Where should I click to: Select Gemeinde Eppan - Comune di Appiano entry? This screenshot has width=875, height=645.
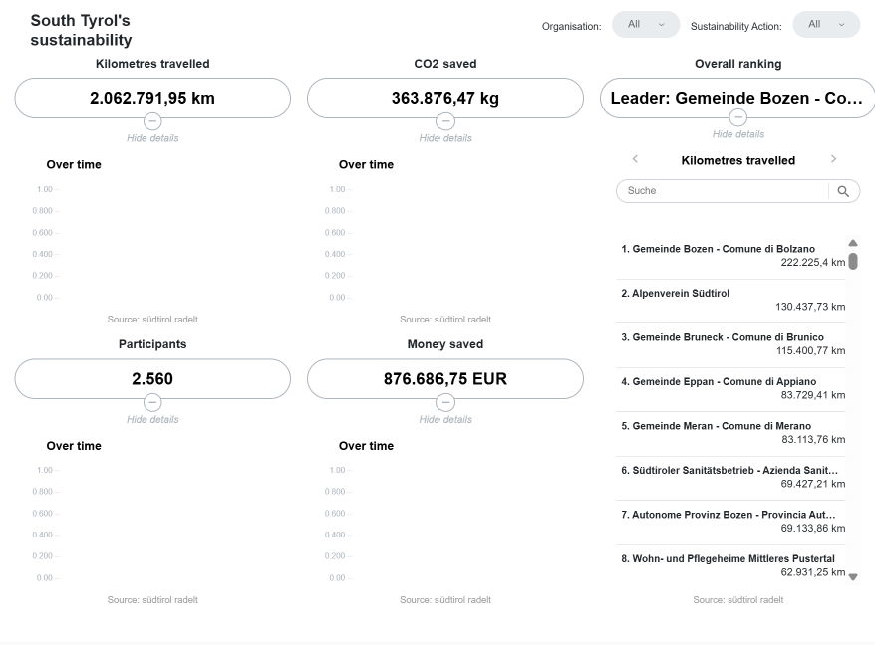click(730, 388)
